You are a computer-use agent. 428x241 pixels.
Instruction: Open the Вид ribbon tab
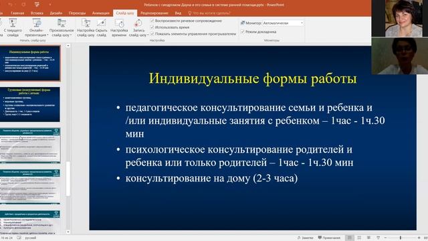point(178,13)
